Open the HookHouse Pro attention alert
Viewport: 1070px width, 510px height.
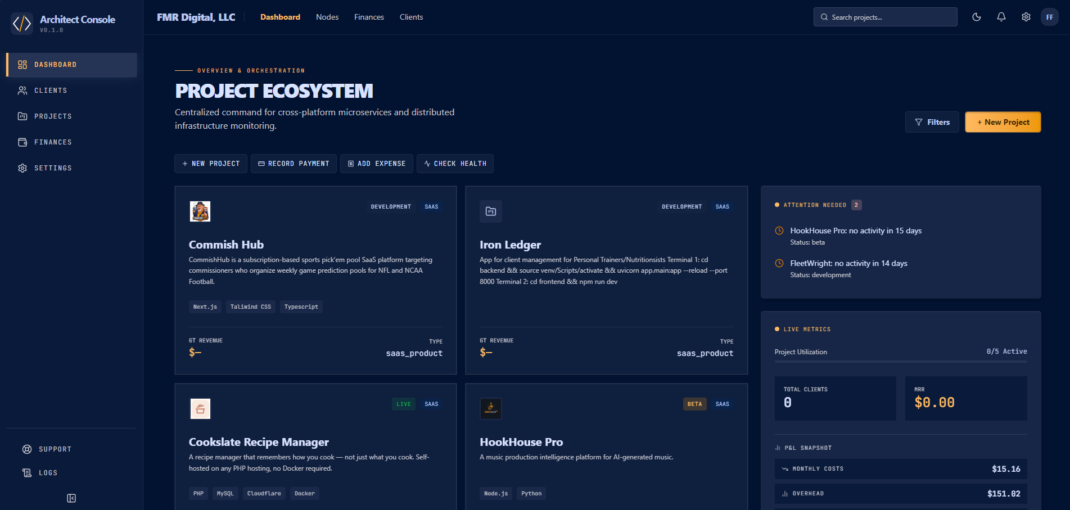tap(855, 231)
